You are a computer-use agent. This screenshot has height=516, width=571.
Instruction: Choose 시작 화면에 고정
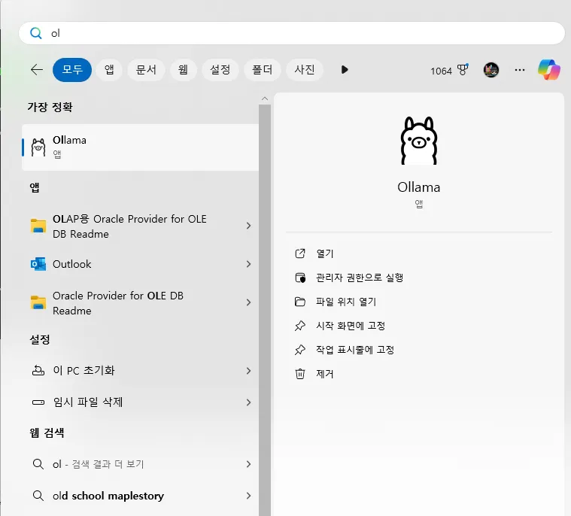coord(351,326)
